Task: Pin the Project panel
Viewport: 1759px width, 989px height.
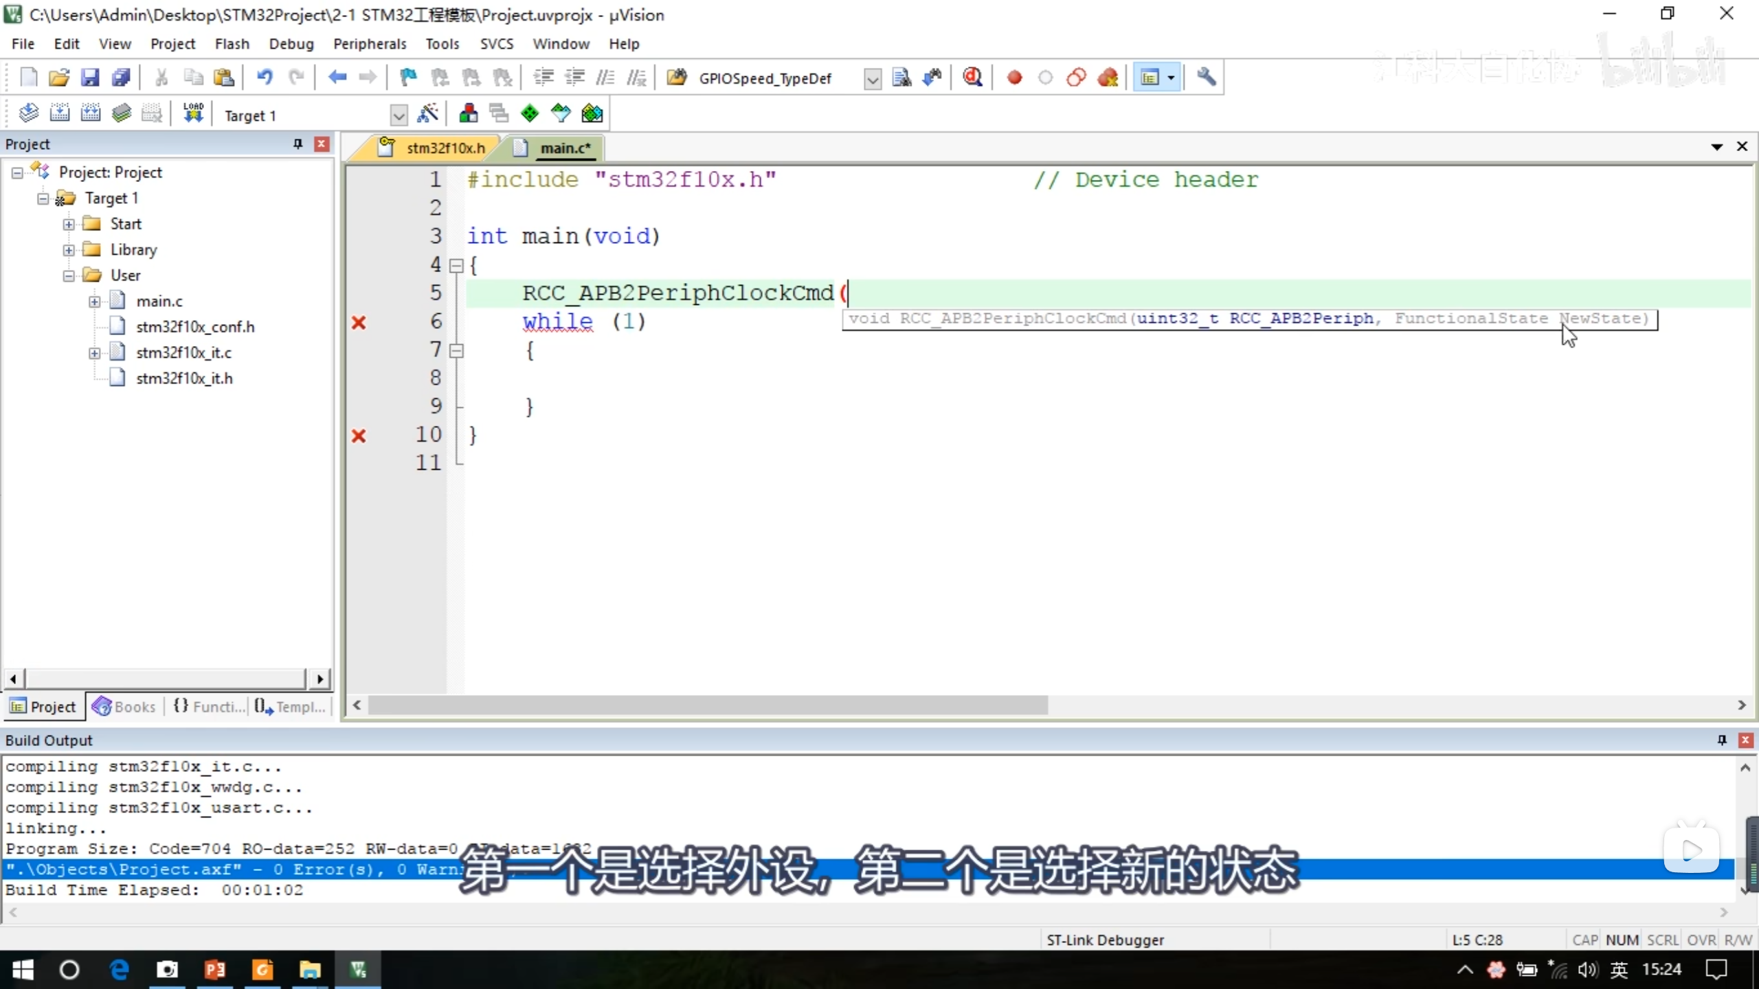Action: (x=298, y=144)
